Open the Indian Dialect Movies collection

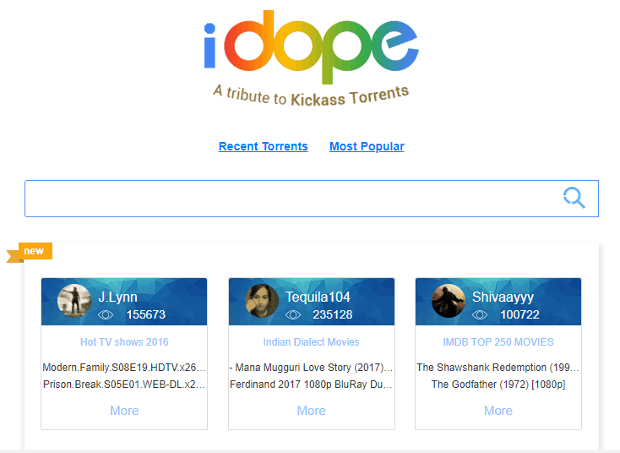311,341
